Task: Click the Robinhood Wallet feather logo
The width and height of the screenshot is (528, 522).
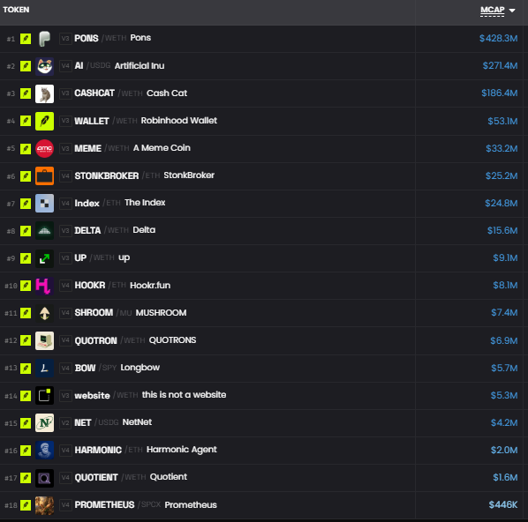Action: point(44,121)
